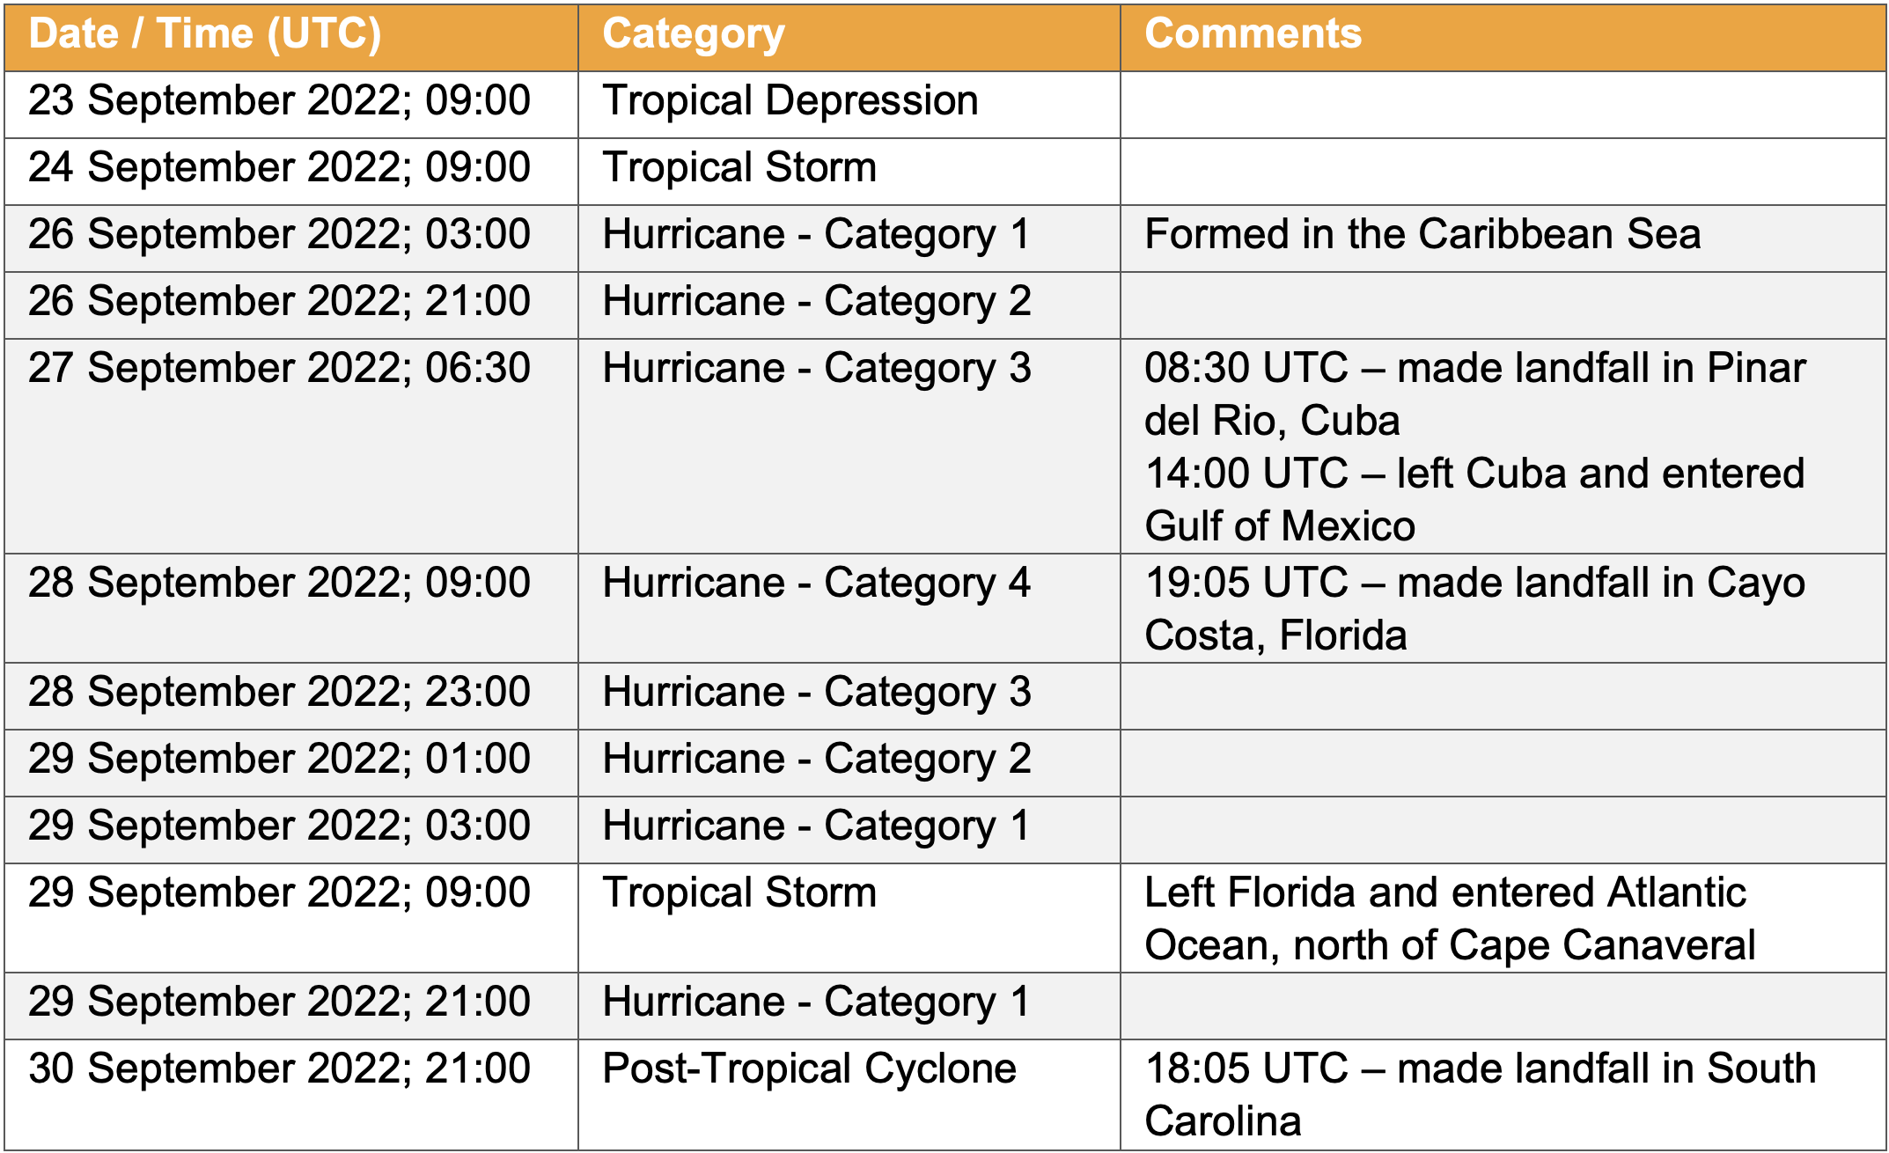The image size is (1889, 1153).
Task: Click the Pinar del Rio landfall comment
Action: pyautogui.click(x=1474, y=393)
